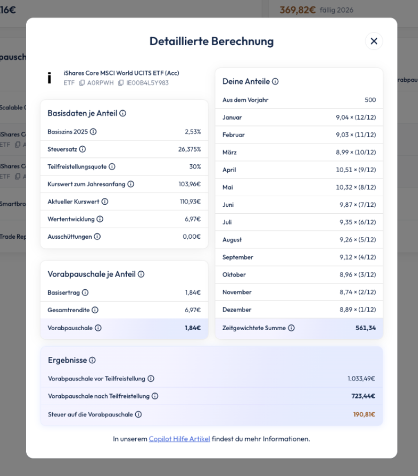Open the Copilot Hilfe Artikel link

(179, 439)
